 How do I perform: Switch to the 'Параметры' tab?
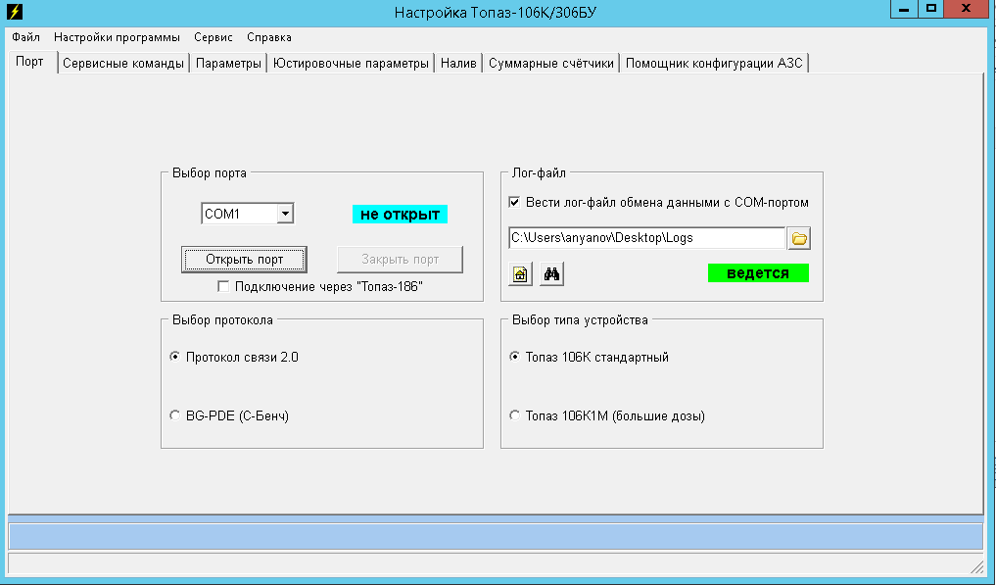(x=228, y=63)
